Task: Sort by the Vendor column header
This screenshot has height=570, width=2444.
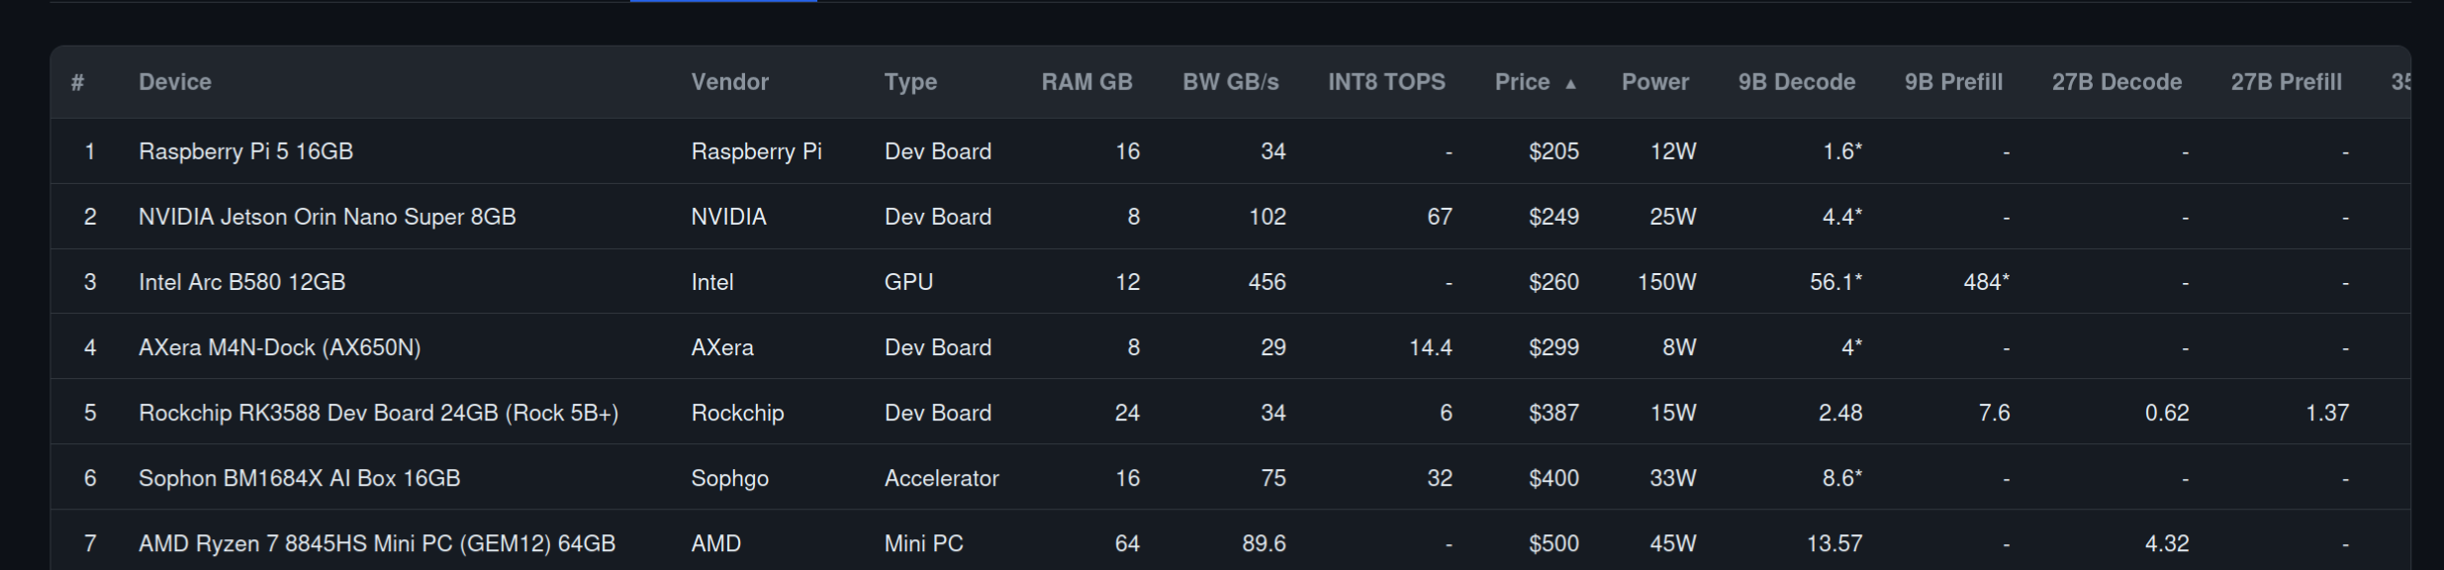Action: tap(729, 82)
